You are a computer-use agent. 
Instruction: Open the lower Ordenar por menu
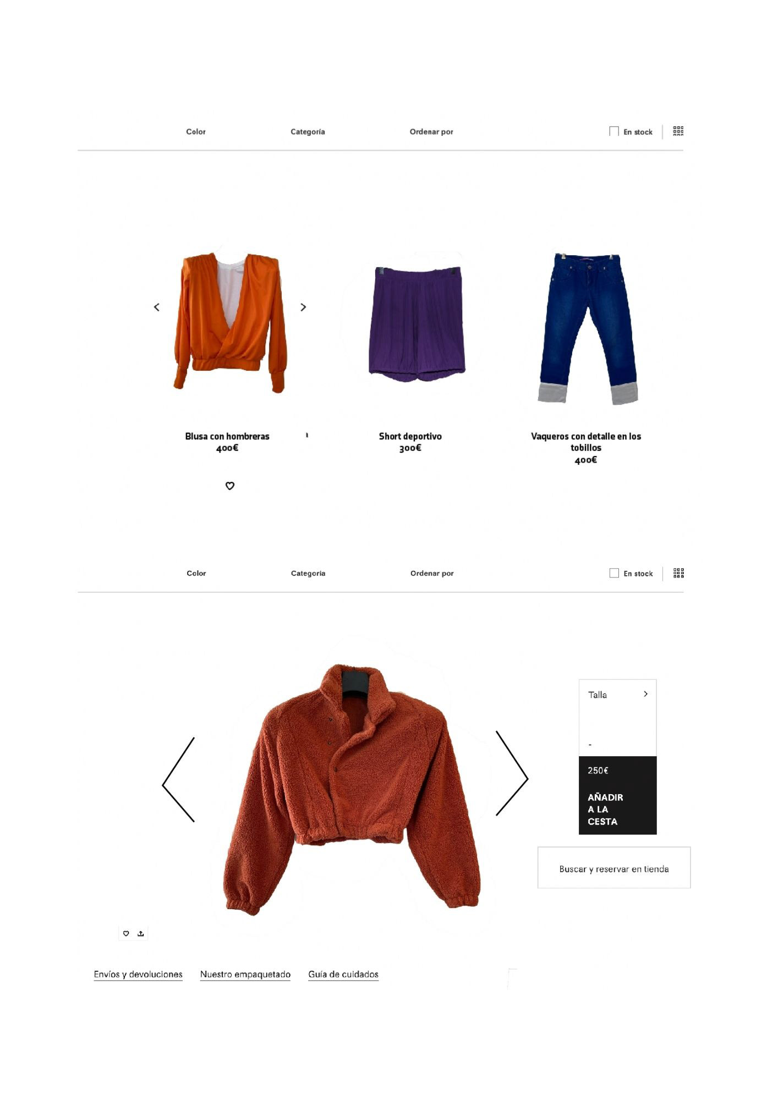432,573
